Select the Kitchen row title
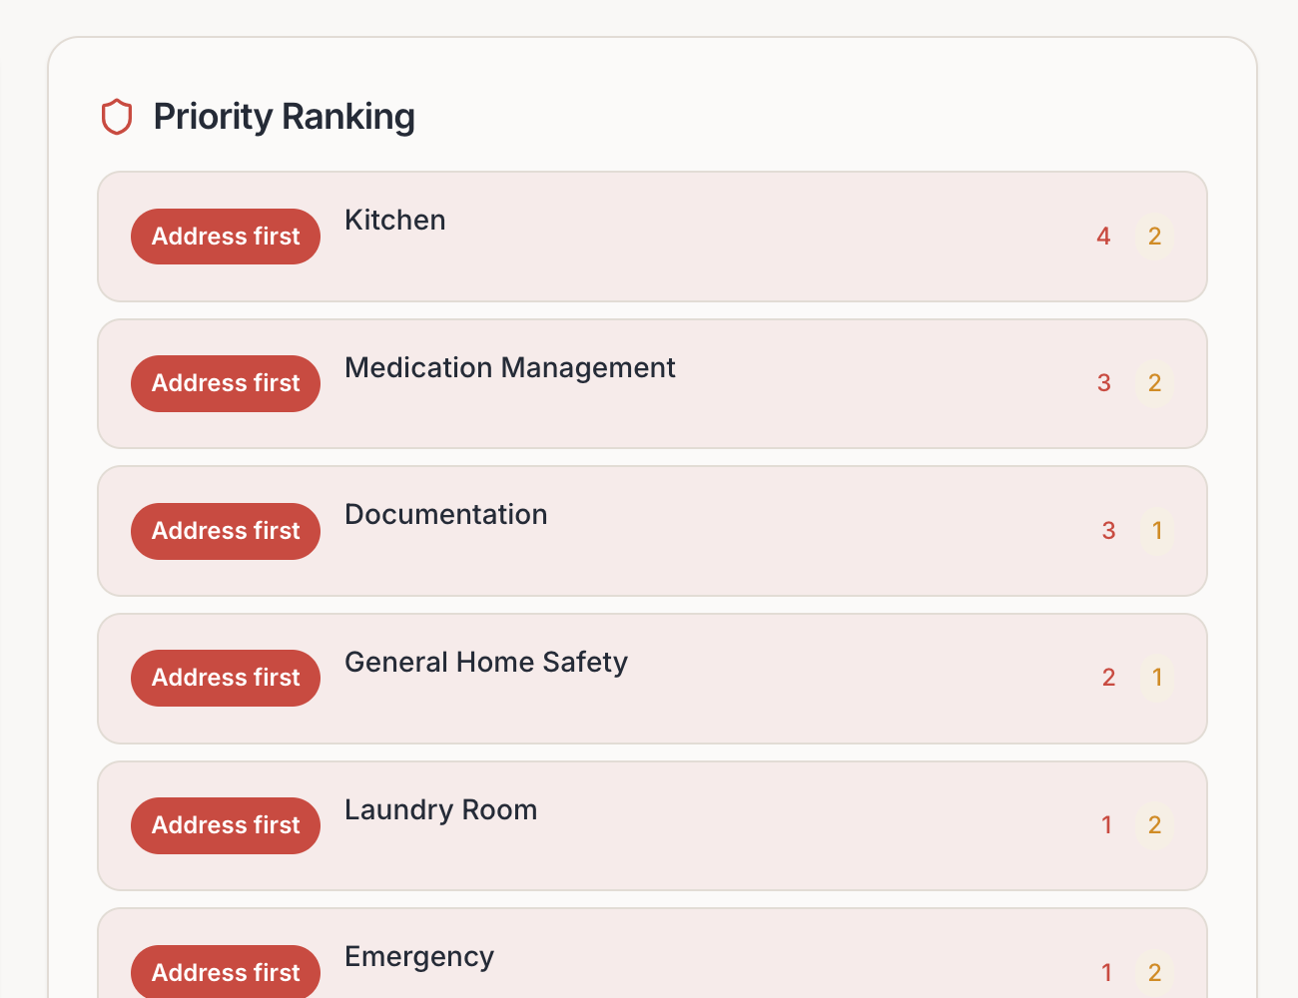 click(x=395, y=221)
